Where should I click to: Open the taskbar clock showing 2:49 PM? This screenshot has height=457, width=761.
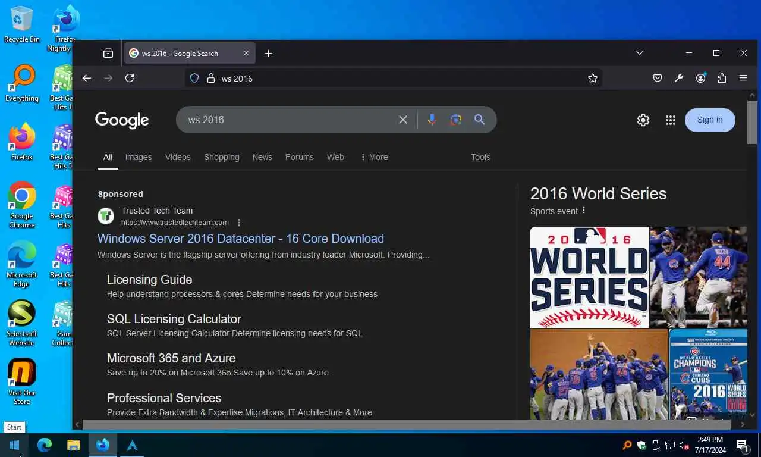pyautogui.click(x=710, y=445)
